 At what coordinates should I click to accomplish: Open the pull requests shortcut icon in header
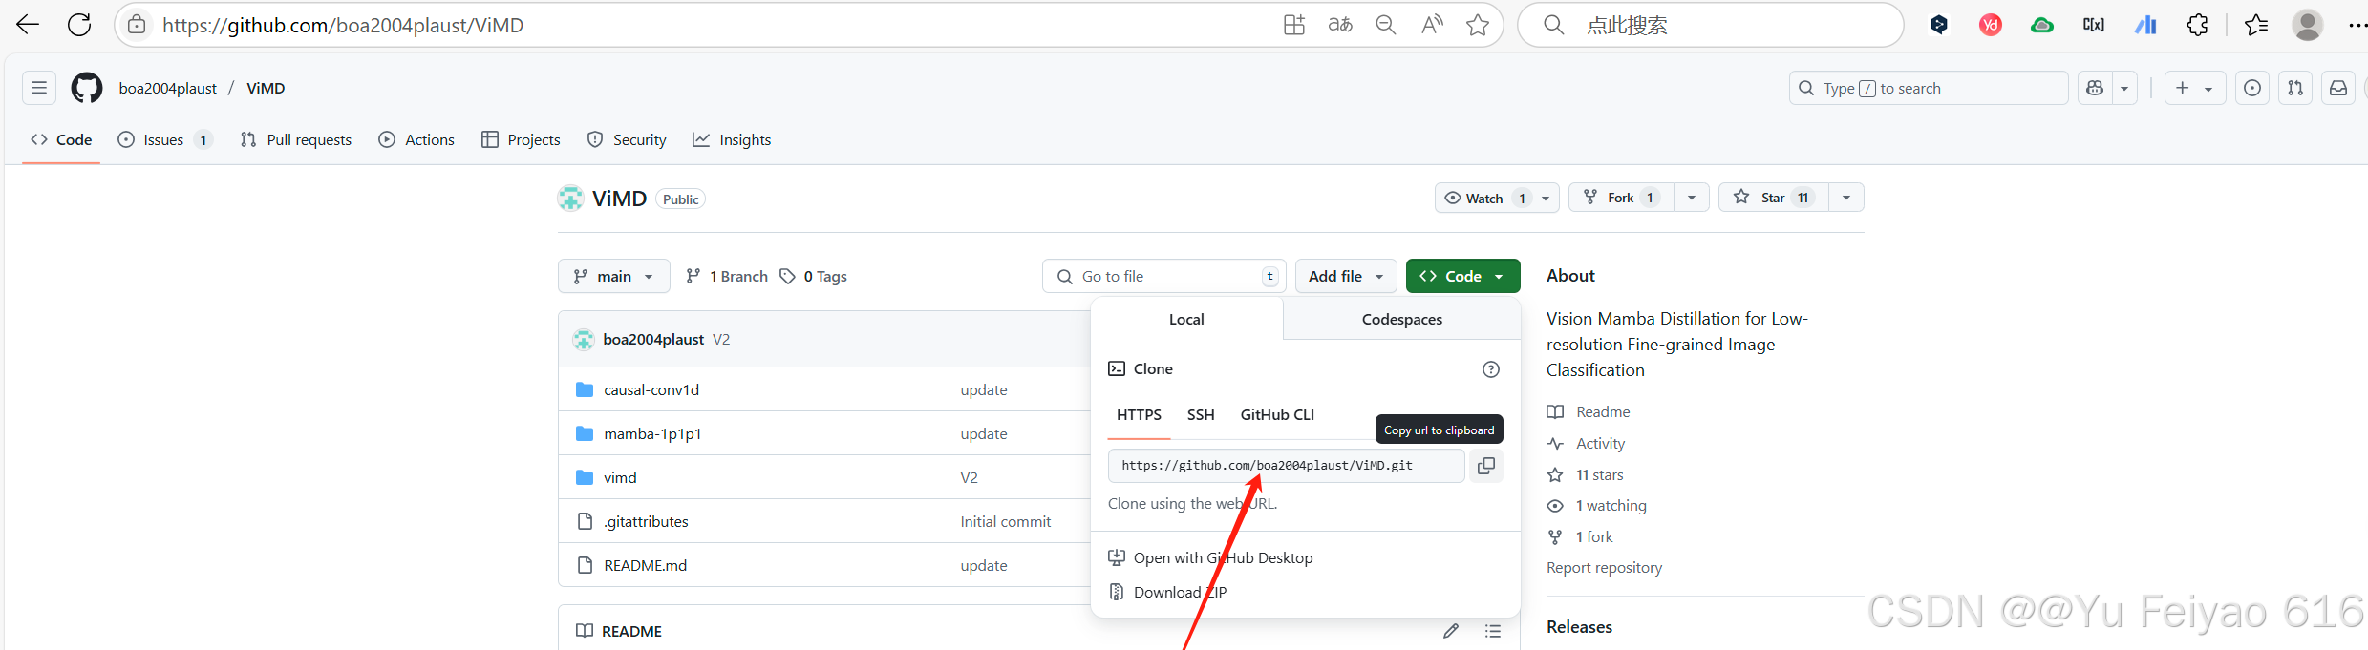click(2295, 88)
